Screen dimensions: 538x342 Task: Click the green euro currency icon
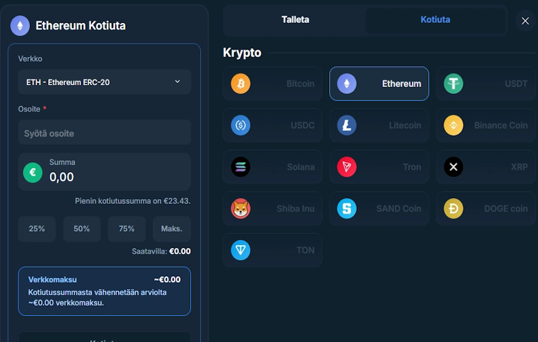tap(33, 172)
